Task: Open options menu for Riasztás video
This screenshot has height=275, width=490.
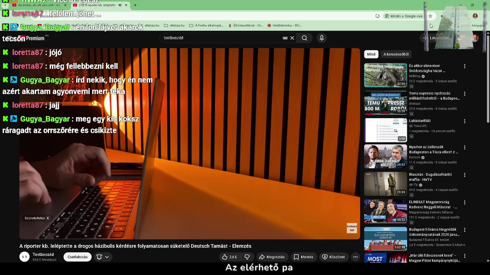Action: (465, 175)
